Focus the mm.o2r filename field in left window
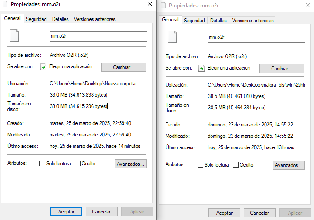The image size is (314, 220). (x=99, y=36)
